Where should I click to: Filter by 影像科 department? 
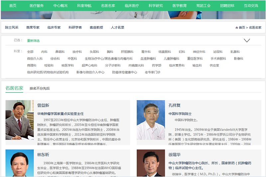(x=238, y=58)
